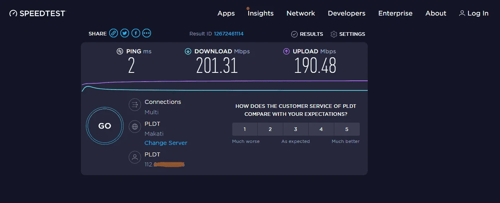Open the Enterprise menu
The image size is (500, 203).
point(395,13)
